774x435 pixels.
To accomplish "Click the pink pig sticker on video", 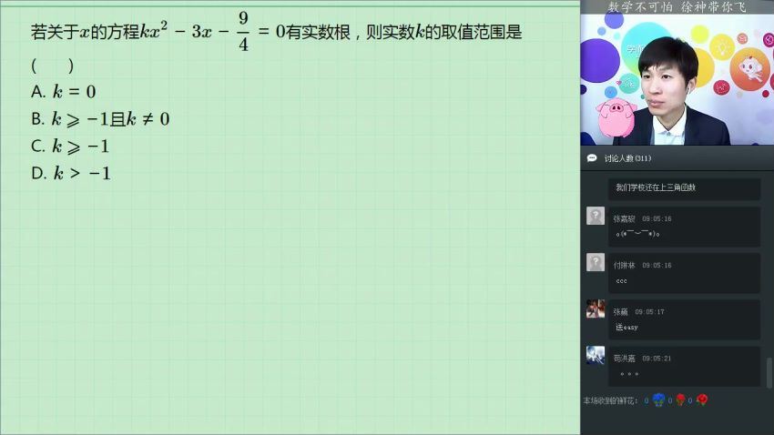I will coord(615,116).
